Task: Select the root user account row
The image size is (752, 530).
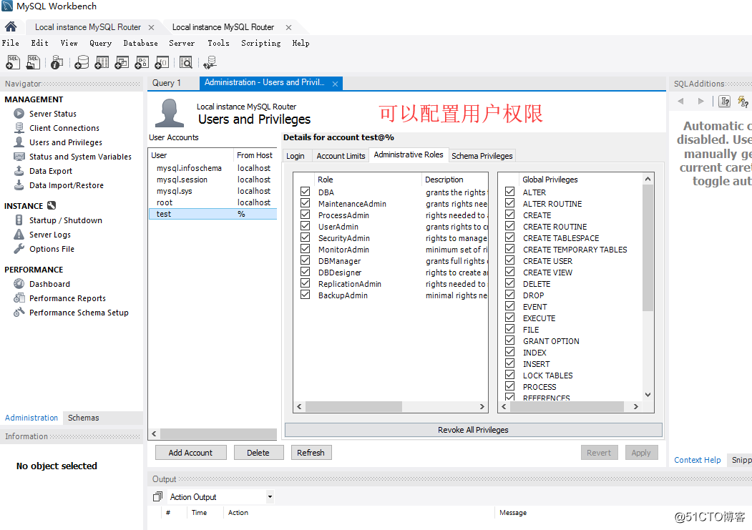Action: (x=213, y=202)
